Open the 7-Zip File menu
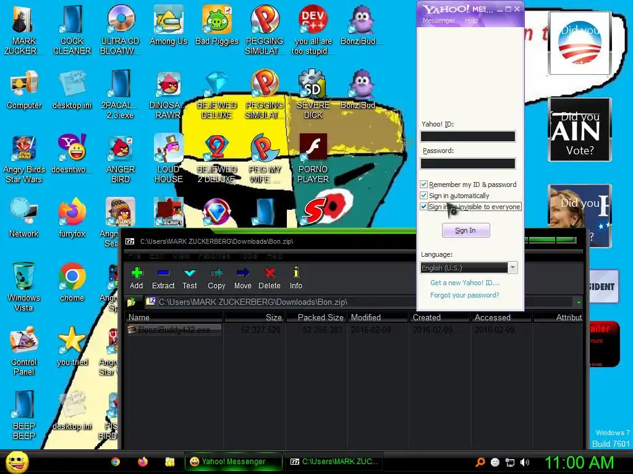The image size is (633, 474). pos(134,256)
